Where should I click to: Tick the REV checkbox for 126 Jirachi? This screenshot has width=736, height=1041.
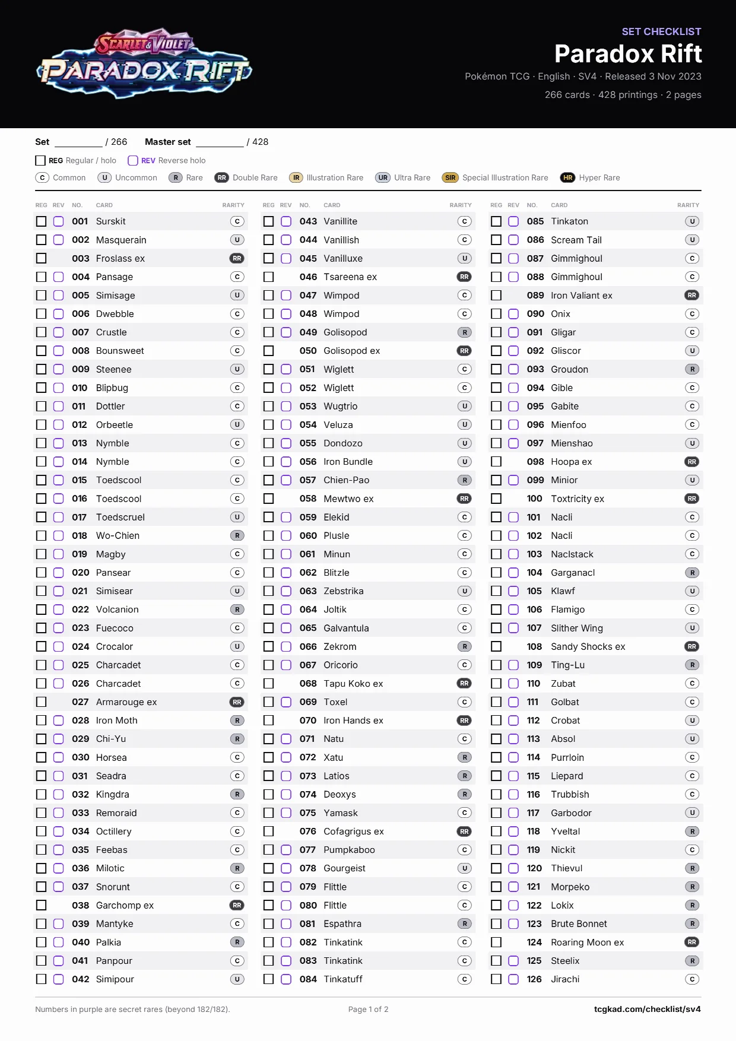pyautogui.click(x=513, y=979)
